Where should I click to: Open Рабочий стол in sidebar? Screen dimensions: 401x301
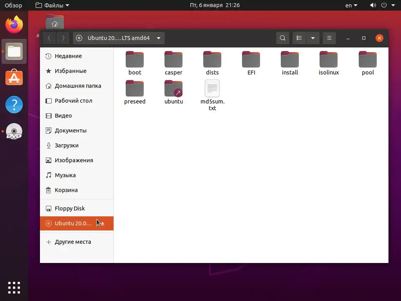pos(77,101)
